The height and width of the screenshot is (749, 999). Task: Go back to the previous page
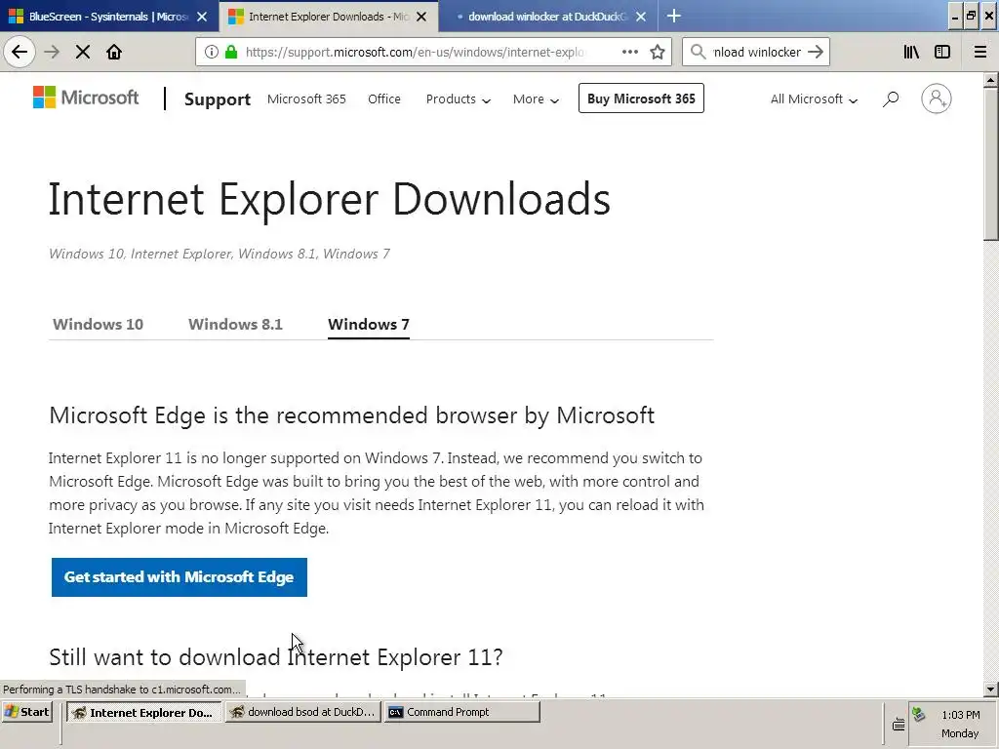click(x=20, y=52)
